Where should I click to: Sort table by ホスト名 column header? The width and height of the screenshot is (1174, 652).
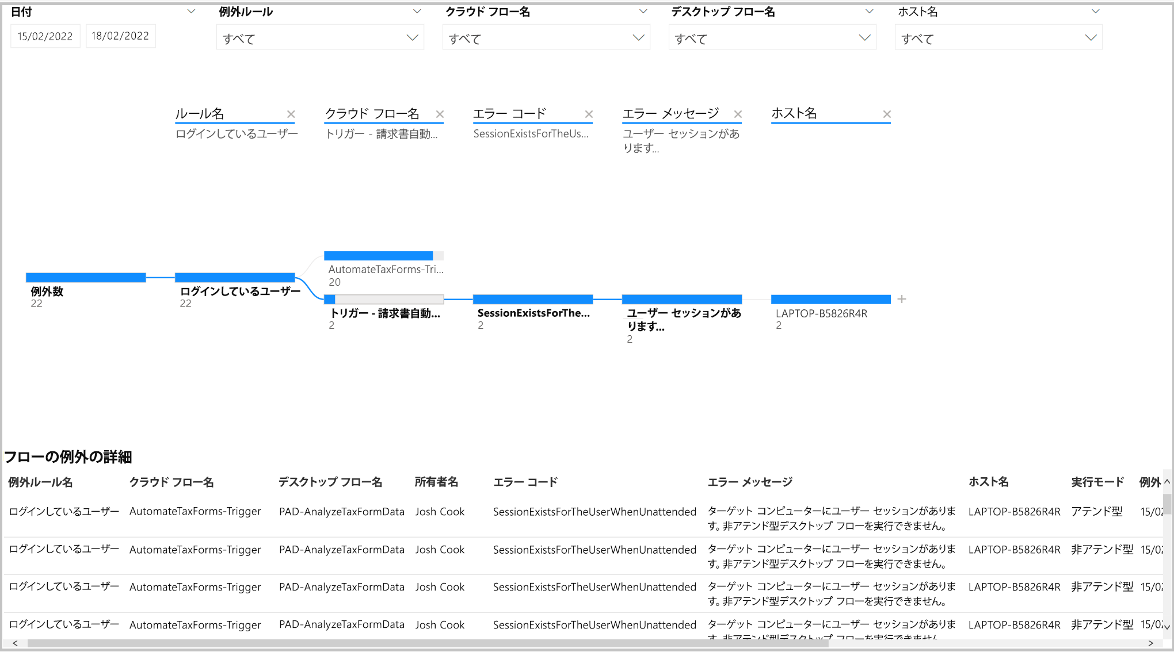pos(989,482)
